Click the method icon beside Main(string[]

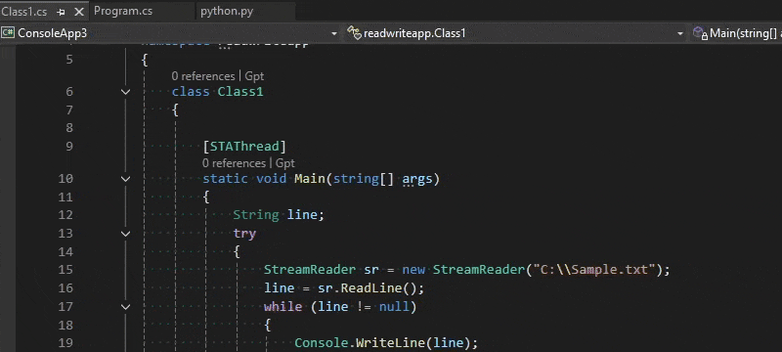[700, 33]
